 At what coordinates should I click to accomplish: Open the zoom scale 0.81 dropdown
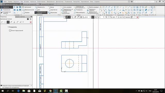pyautogui.click(x=117, y=17)
